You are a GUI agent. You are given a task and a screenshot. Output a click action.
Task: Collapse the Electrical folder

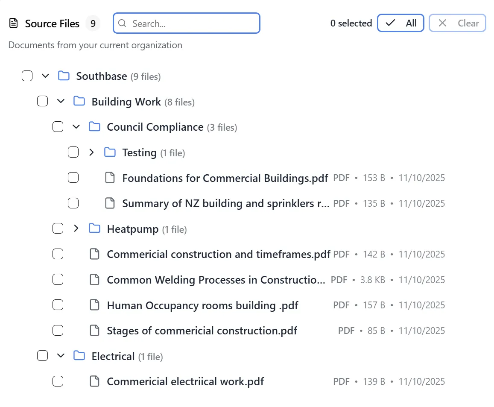[x=61, y=355]
